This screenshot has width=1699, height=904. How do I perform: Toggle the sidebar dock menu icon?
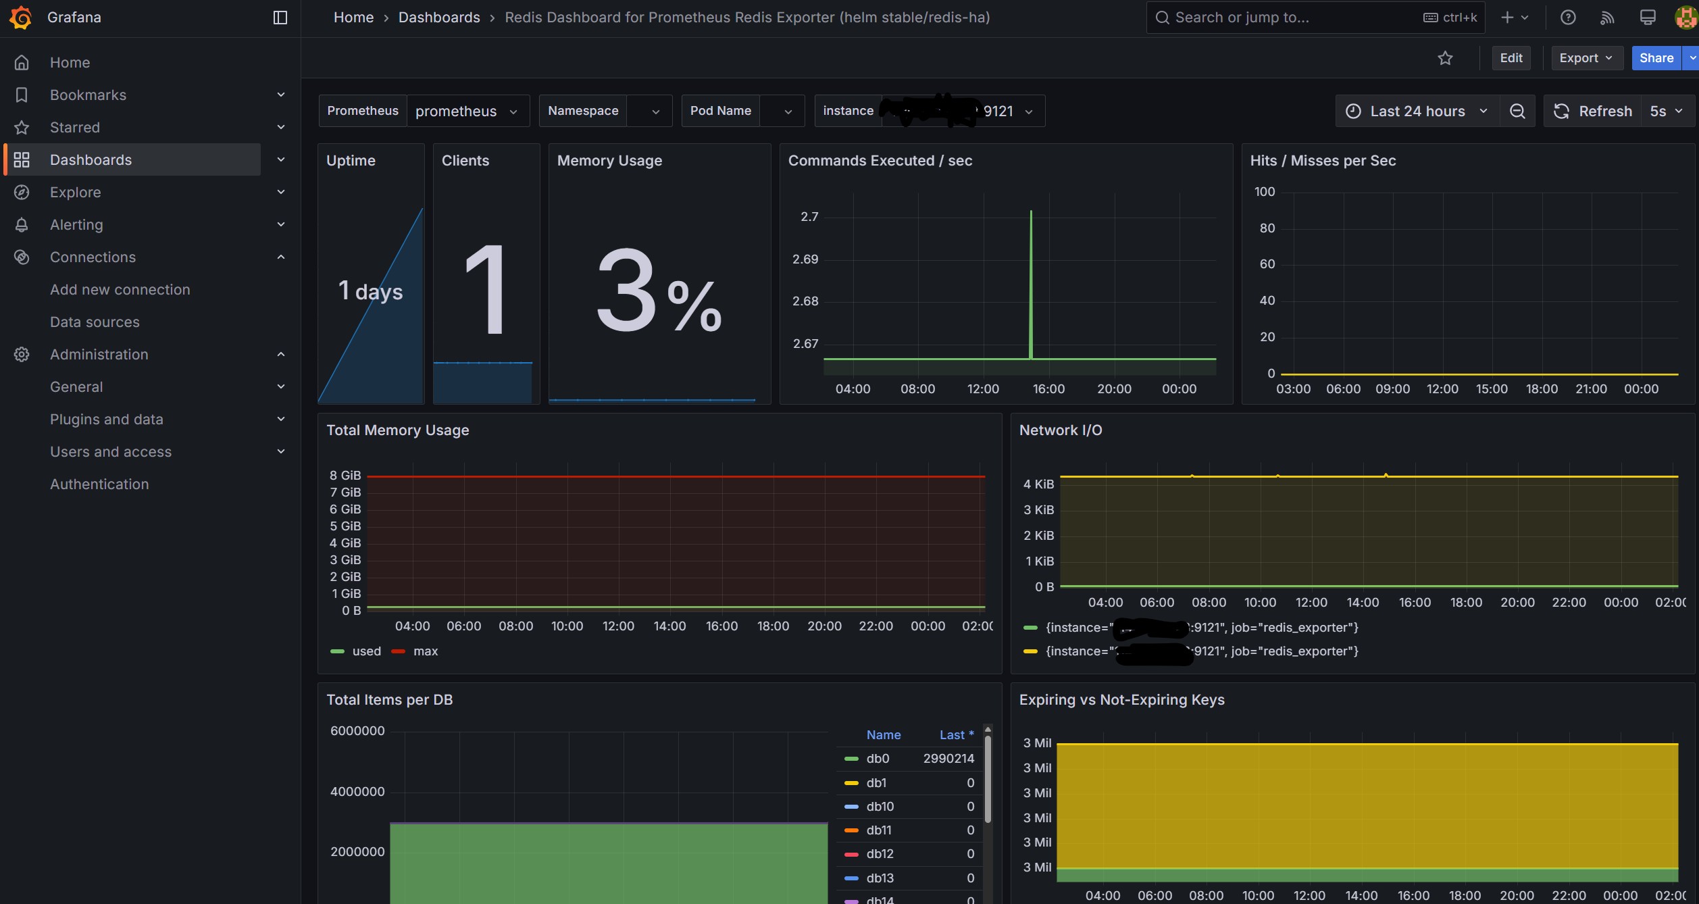(x=280, y=18)
